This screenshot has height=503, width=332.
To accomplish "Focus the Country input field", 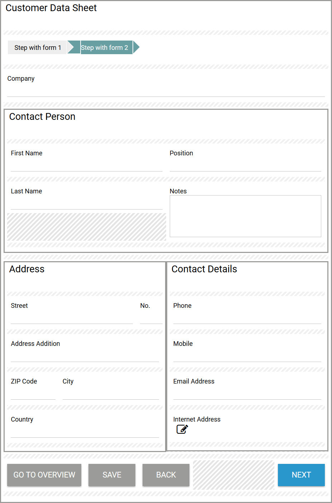I will tap(85, 432).
